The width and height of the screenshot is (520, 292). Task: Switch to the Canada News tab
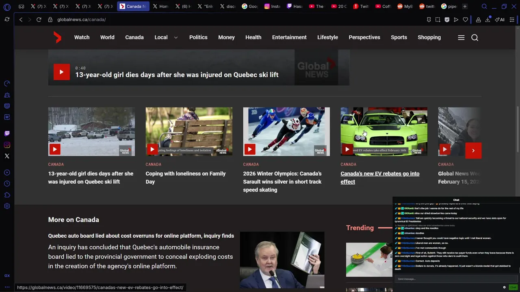point(133,6)
